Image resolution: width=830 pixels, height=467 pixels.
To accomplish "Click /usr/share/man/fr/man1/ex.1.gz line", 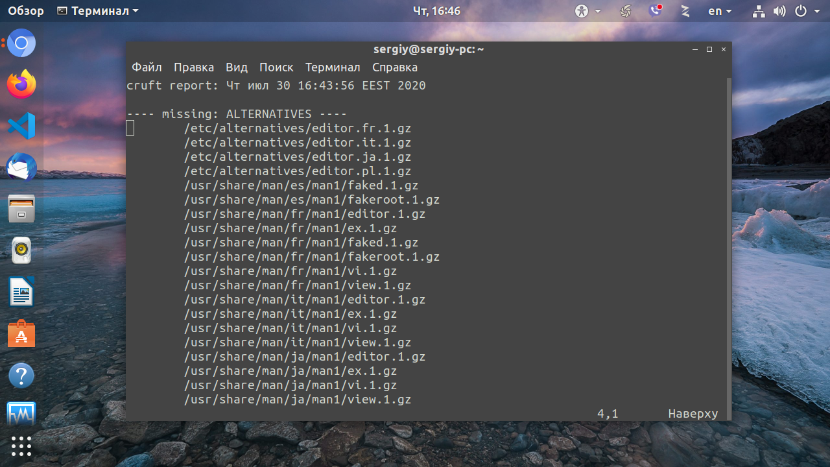I will pos(290,228).
